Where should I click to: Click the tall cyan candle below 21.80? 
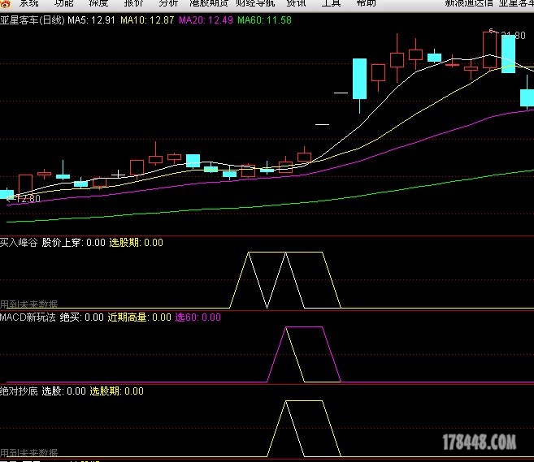tap(509, 54)
